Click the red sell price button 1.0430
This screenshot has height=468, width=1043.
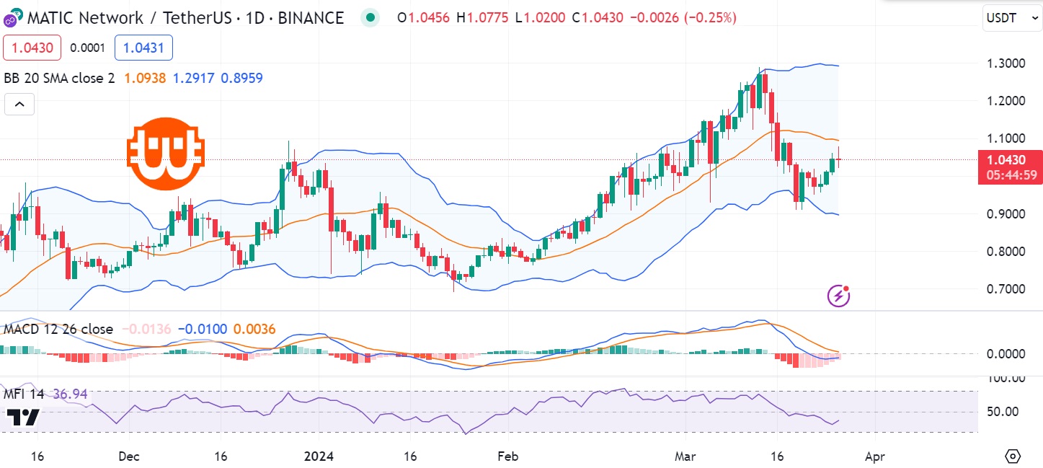32,48
